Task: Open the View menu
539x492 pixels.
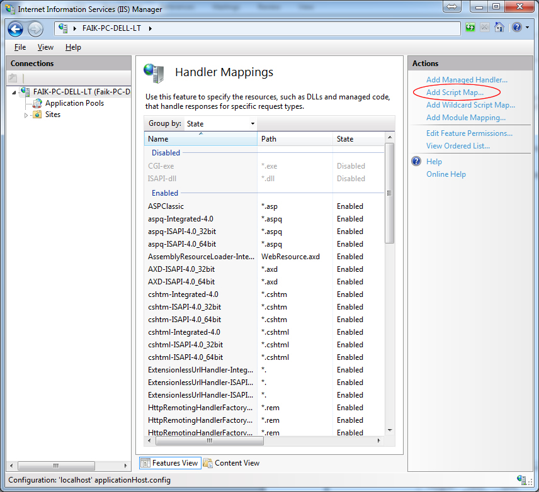Action: click(45, 47)
